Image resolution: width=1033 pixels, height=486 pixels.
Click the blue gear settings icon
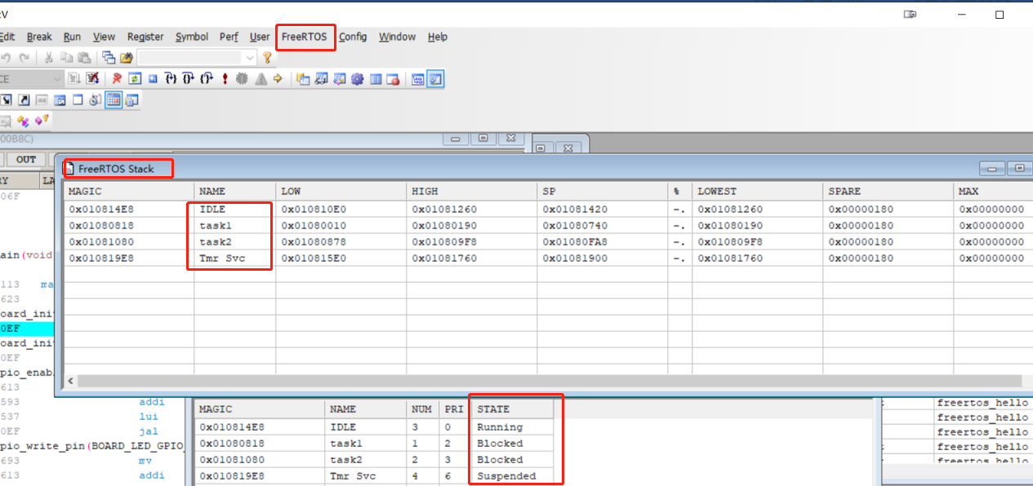point(357,79)
